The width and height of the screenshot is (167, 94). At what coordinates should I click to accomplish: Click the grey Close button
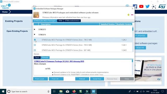tap(127, 79)
